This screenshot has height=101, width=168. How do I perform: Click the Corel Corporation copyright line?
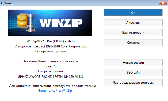(51, 46)
